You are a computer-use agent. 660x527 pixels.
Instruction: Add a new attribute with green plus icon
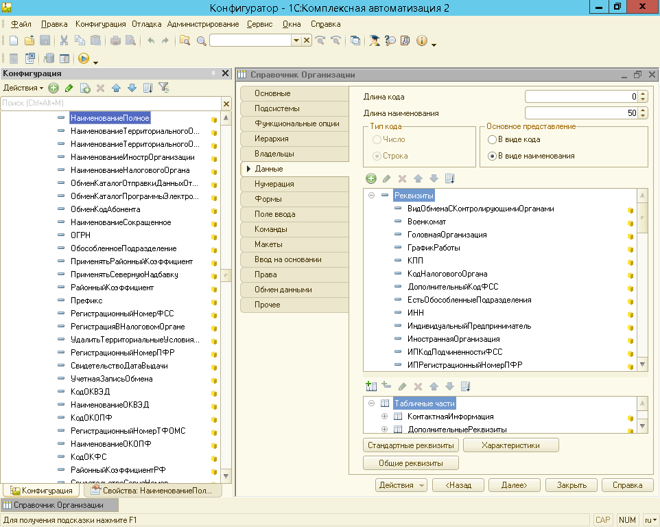point(371,178)
